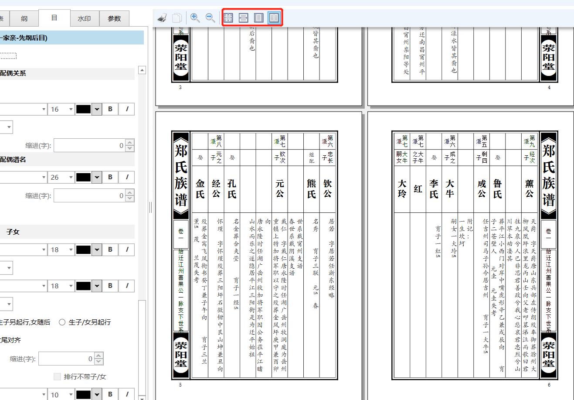The image size is (574, 400).
Task: Toggle bold in second size 18 row
Action: click(x=110, y=286)
